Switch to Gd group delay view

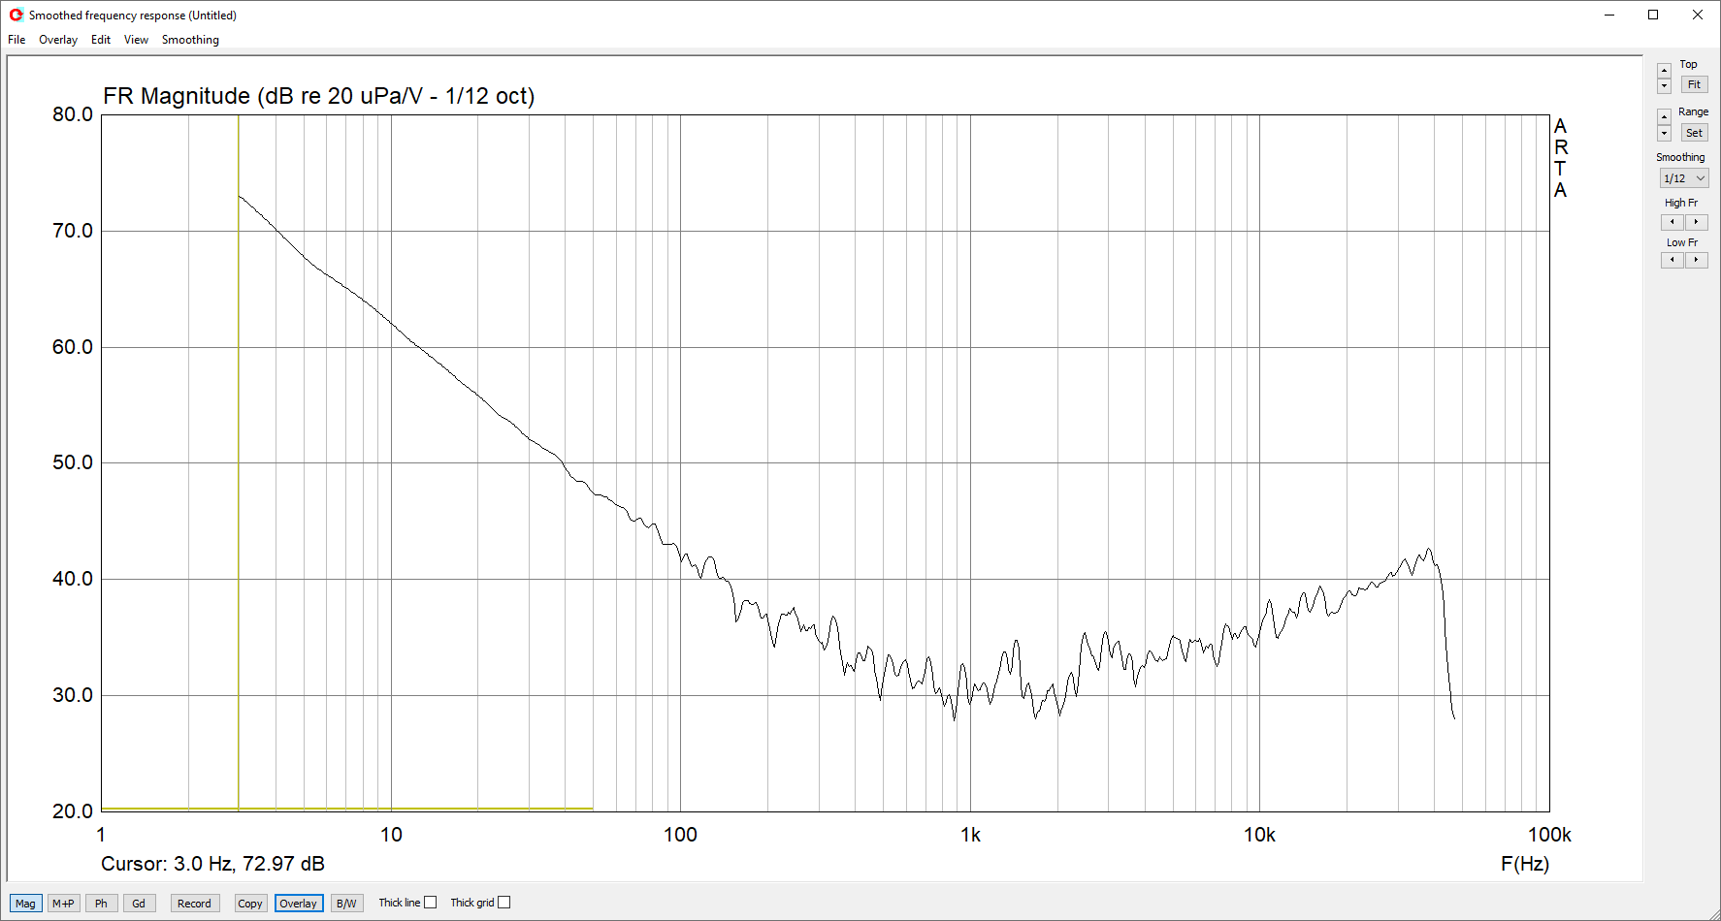pos(139,904)
